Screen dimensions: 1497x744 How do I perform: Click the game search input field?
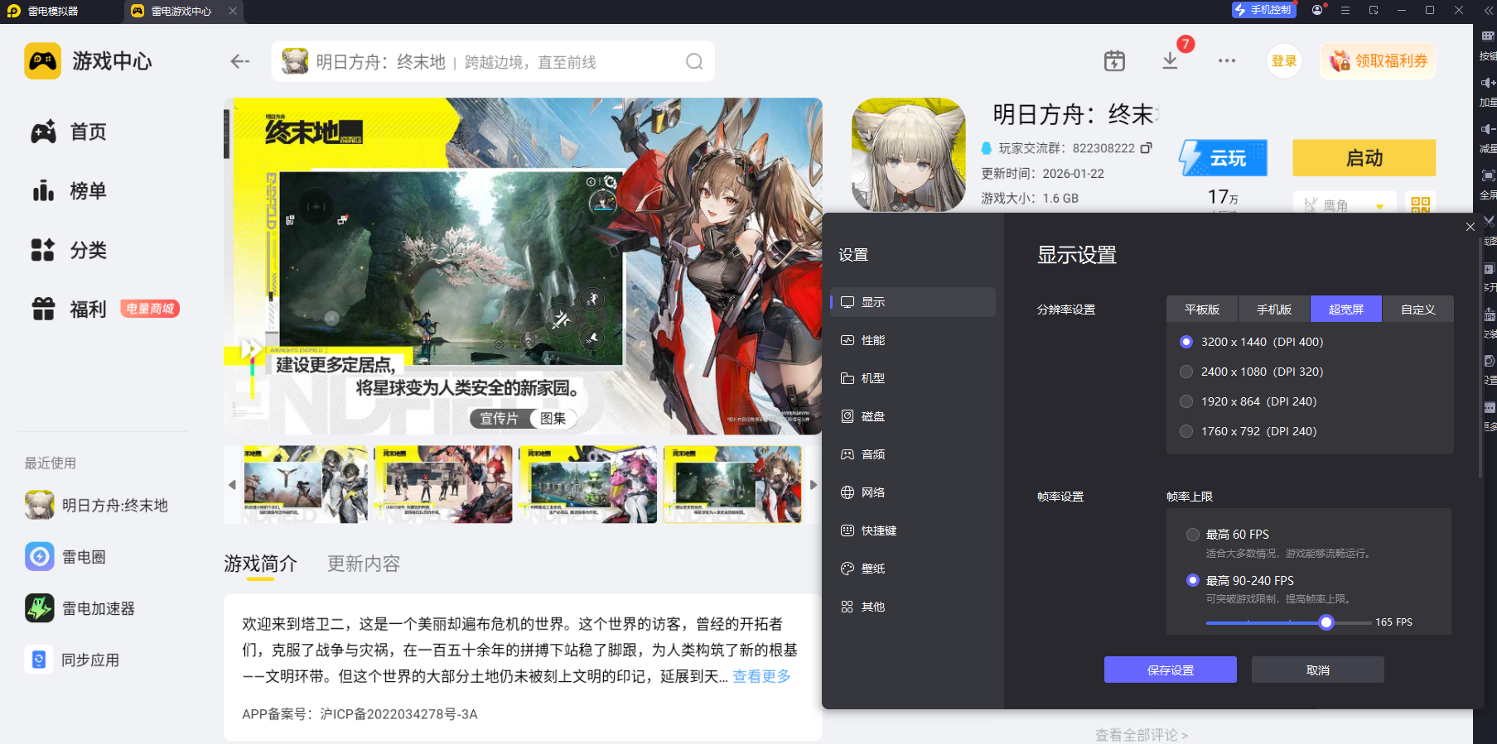point(493,62)
